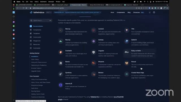The image size is (181, 102).
Task: Open the Gatsby guide icon
Action: pos(94,41)
